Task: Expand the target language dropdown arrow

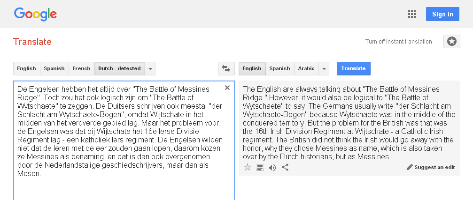Action: click(x=324, y=68)
